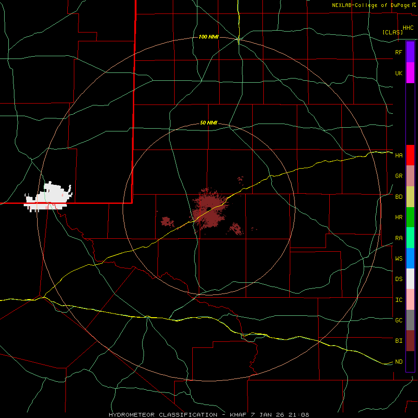
Task: Pick the HR green legend swatch
Action: tap(410, 217)
